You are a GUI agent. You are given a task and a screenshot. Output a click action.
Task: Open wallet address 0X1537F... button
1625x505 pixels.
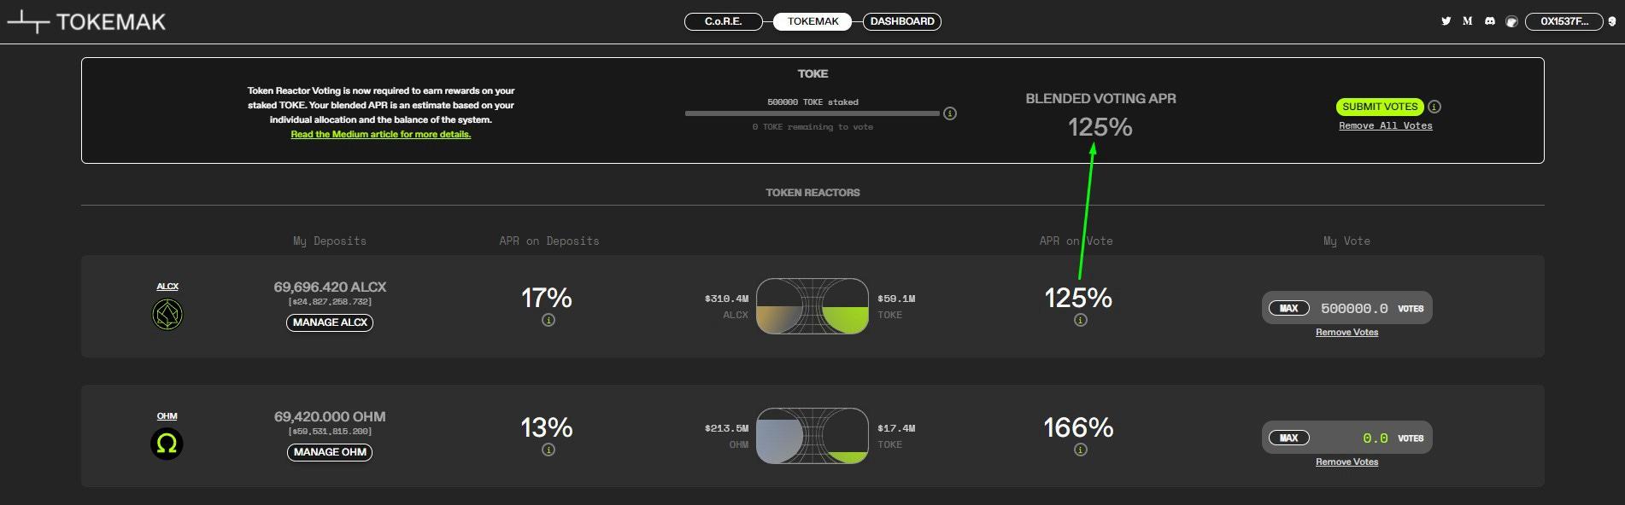click(x=1564, y=21)
